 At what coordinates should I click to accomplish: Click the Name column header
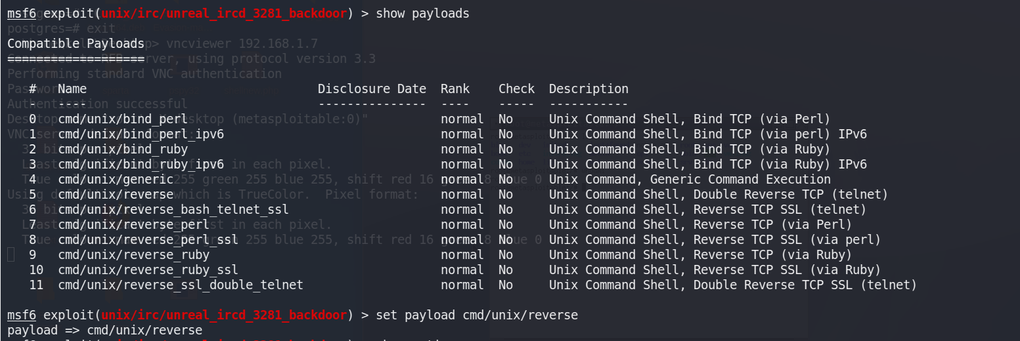point(72,89)
